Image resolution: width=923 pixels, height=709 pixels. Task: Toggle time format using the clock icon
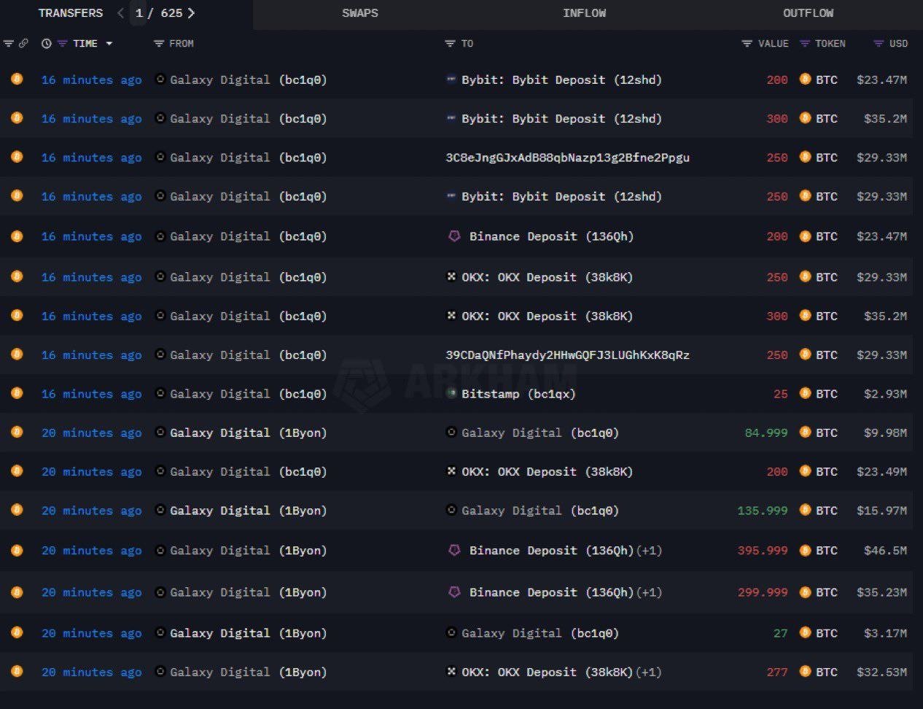tap(47, 44)
